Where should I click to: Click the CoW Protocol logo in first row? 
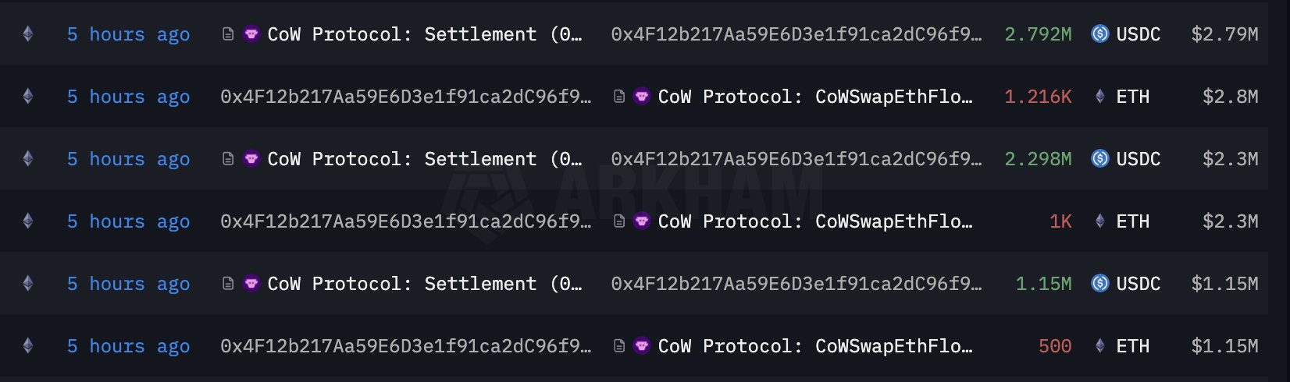[251, 34]
